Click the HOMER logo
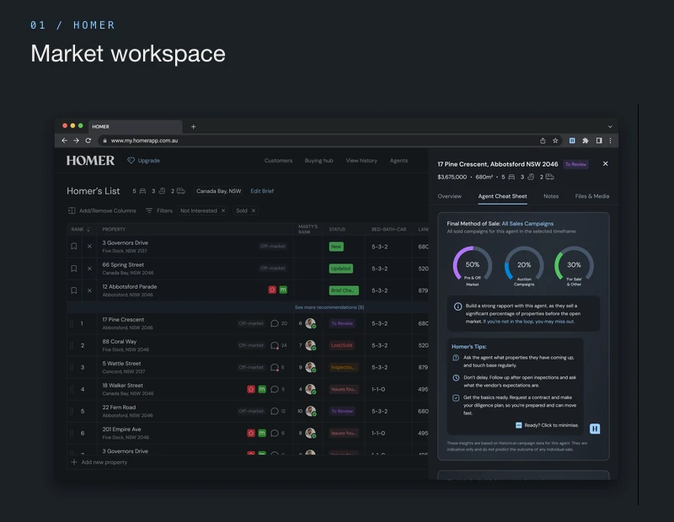Screen dimensions: 674x522 [x=90, y=161]
